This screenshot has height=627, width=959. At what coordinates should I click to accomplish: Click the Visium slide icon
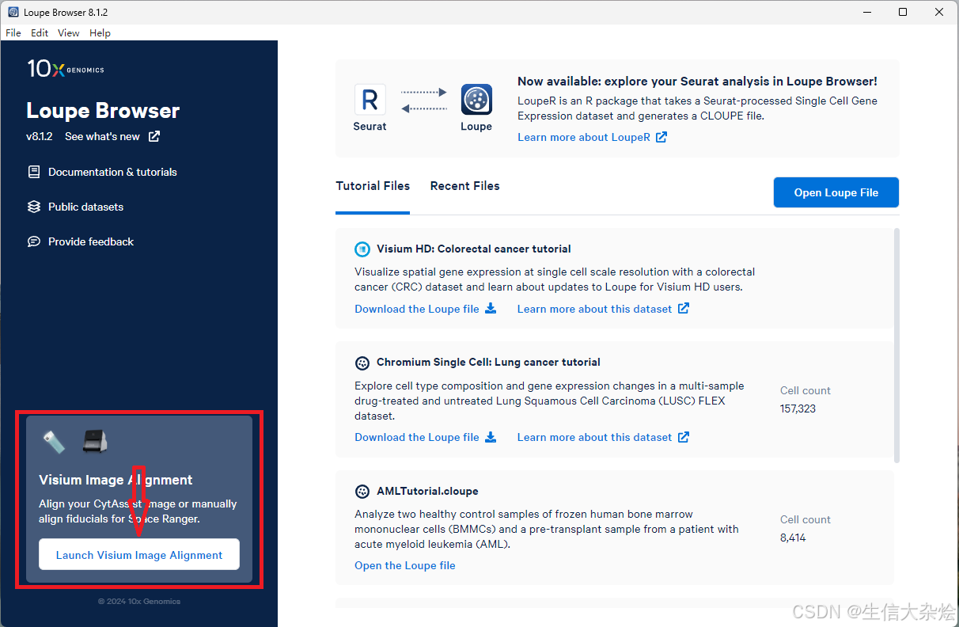pos(54,442)
